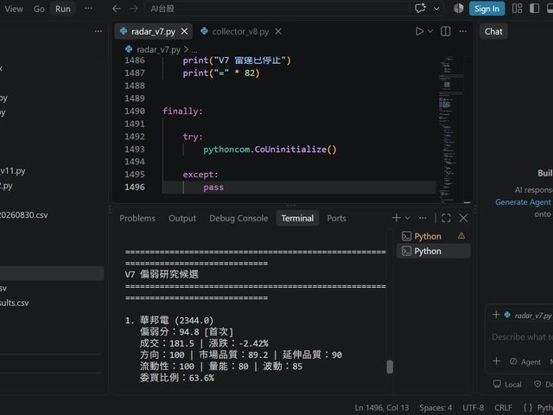Show more menu bar items ellipsis
Image resolution: width=553 pixels, height=415 pixels.
(x=88, y=9)
